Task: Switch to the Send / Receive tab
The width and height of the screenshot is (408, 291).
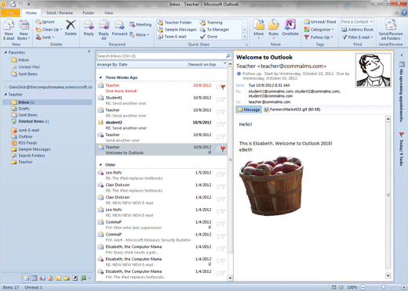Action: (60, 13)
